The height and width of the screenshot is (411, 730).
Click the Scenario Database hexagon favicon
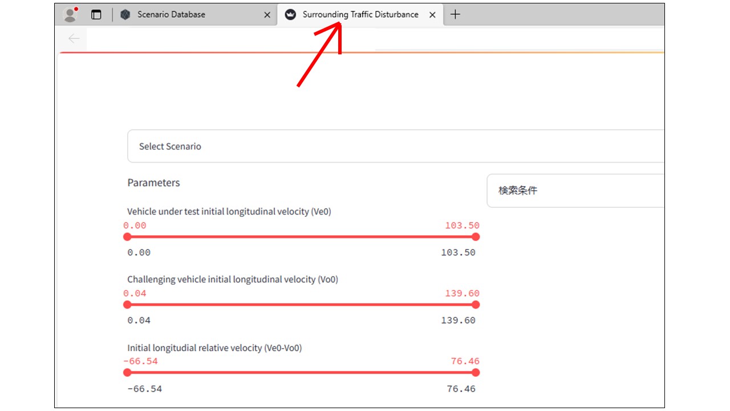[125, 15]
